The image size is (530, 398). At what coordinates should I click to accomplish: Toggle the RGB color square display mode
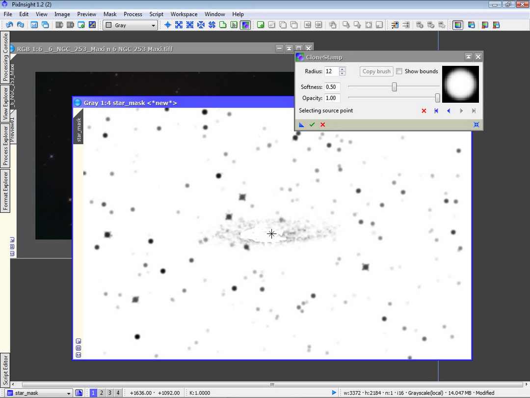pos(458,25)
